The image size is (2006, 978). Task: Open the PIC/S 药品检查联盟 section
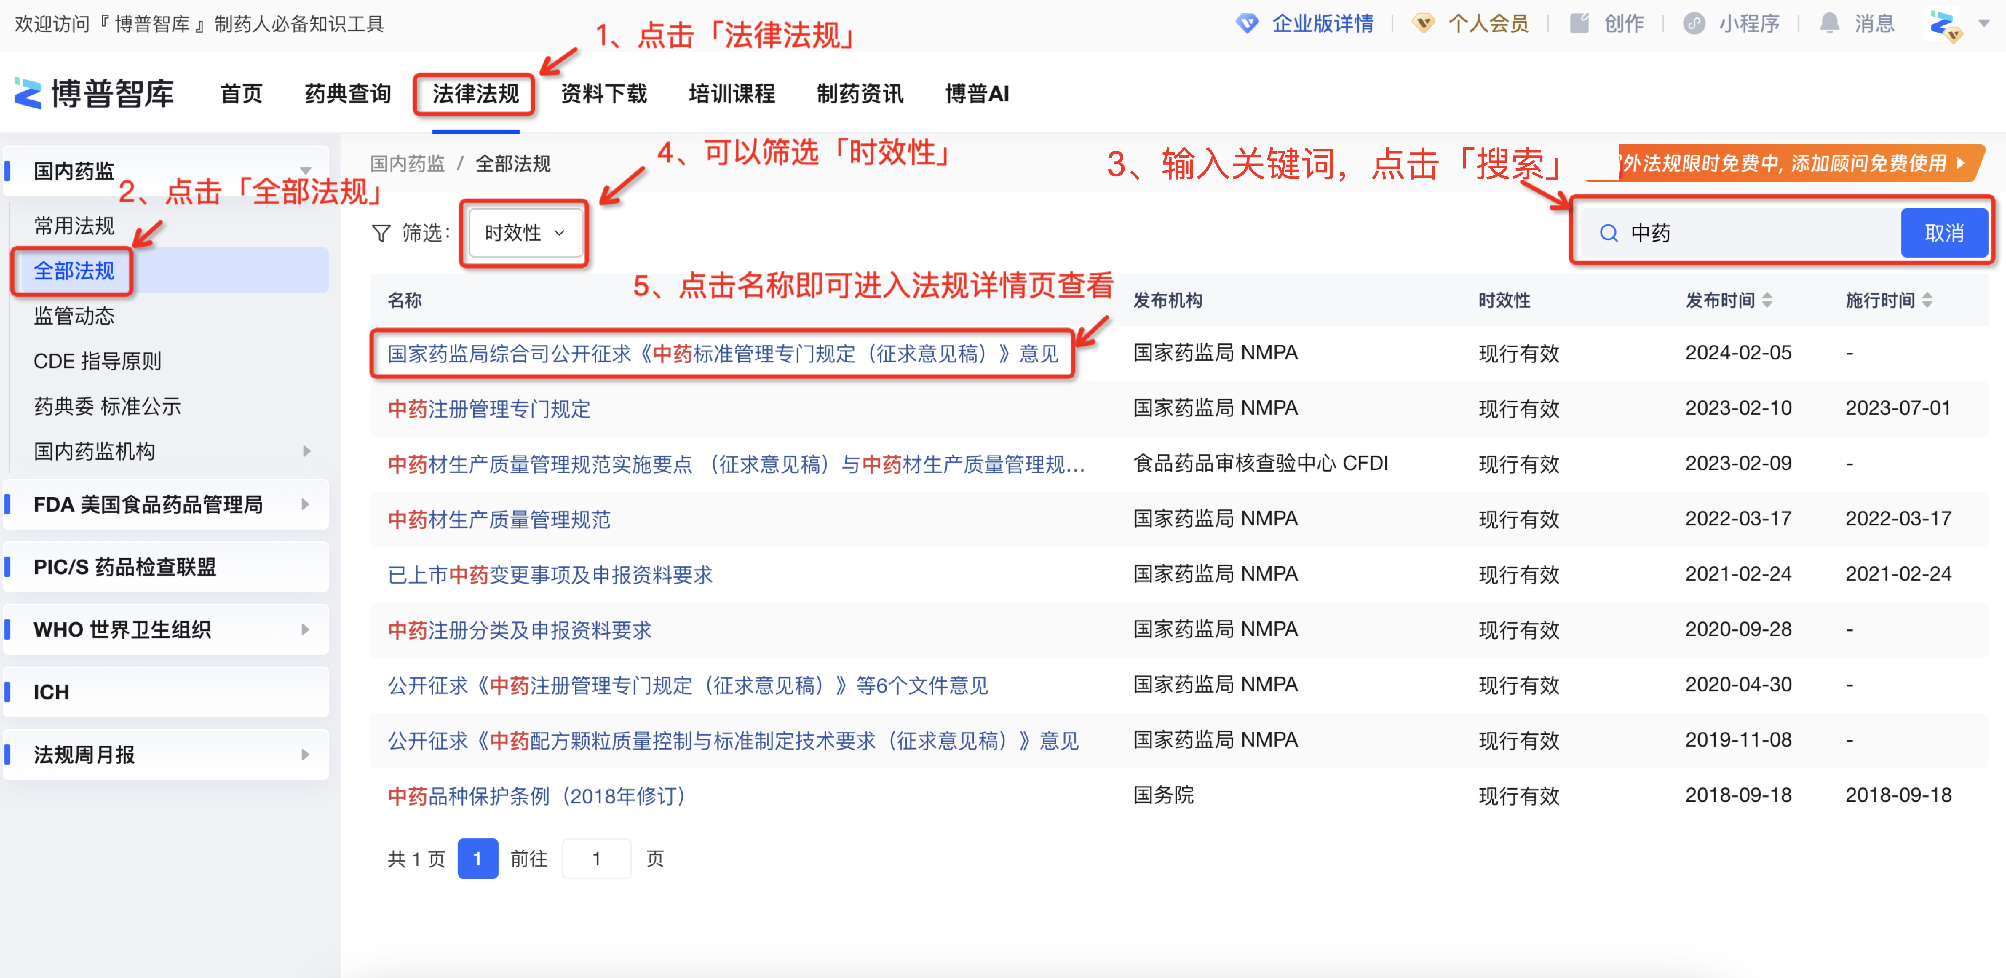pyautogui.click(x=166, y=567)
